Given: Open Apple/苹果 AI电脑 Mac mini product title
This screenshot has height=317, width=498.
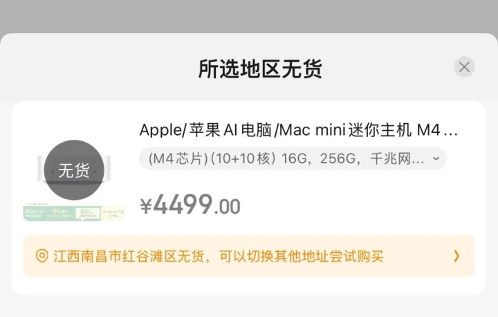Looking at the screenshot, I should point(299,130).
